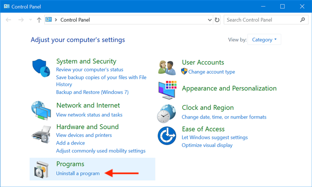Open the System and Security shield icon

coord(41,68)
